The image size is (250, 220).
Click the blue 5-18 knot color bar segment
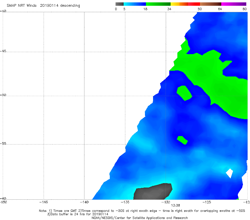135,4
